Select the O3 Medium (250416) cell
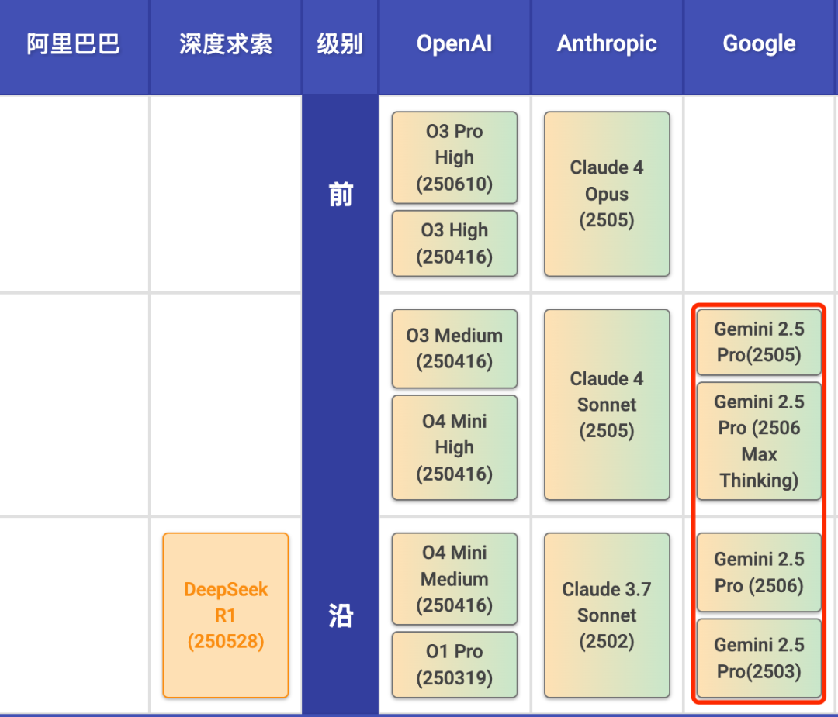Image resolution: width=838 pixels, height=717 pixels. click(x=454, y=348)
